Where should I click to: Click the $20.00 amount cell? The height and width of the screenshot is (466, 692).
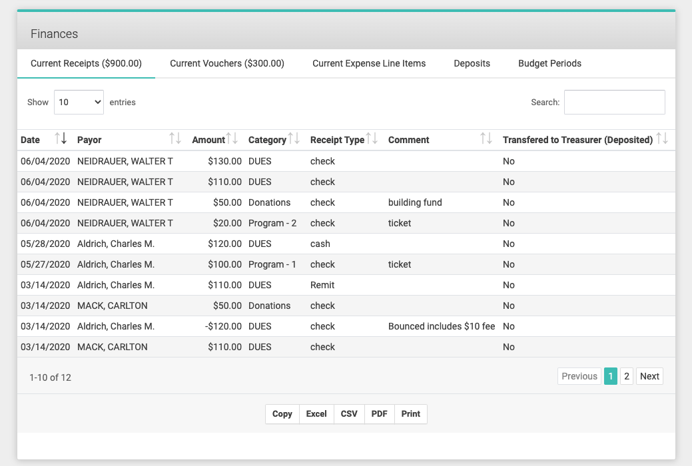click(227, 223)
